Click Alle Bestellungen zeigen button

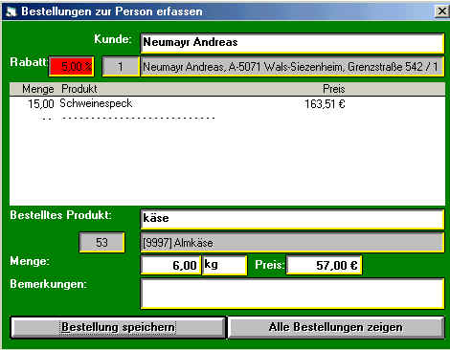[336, 327]
